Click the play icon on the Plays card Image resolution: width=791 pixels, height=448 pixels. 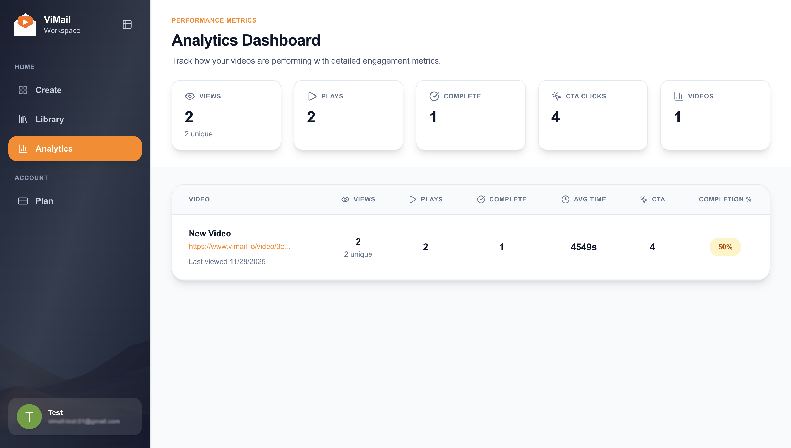tap(312, 96)
